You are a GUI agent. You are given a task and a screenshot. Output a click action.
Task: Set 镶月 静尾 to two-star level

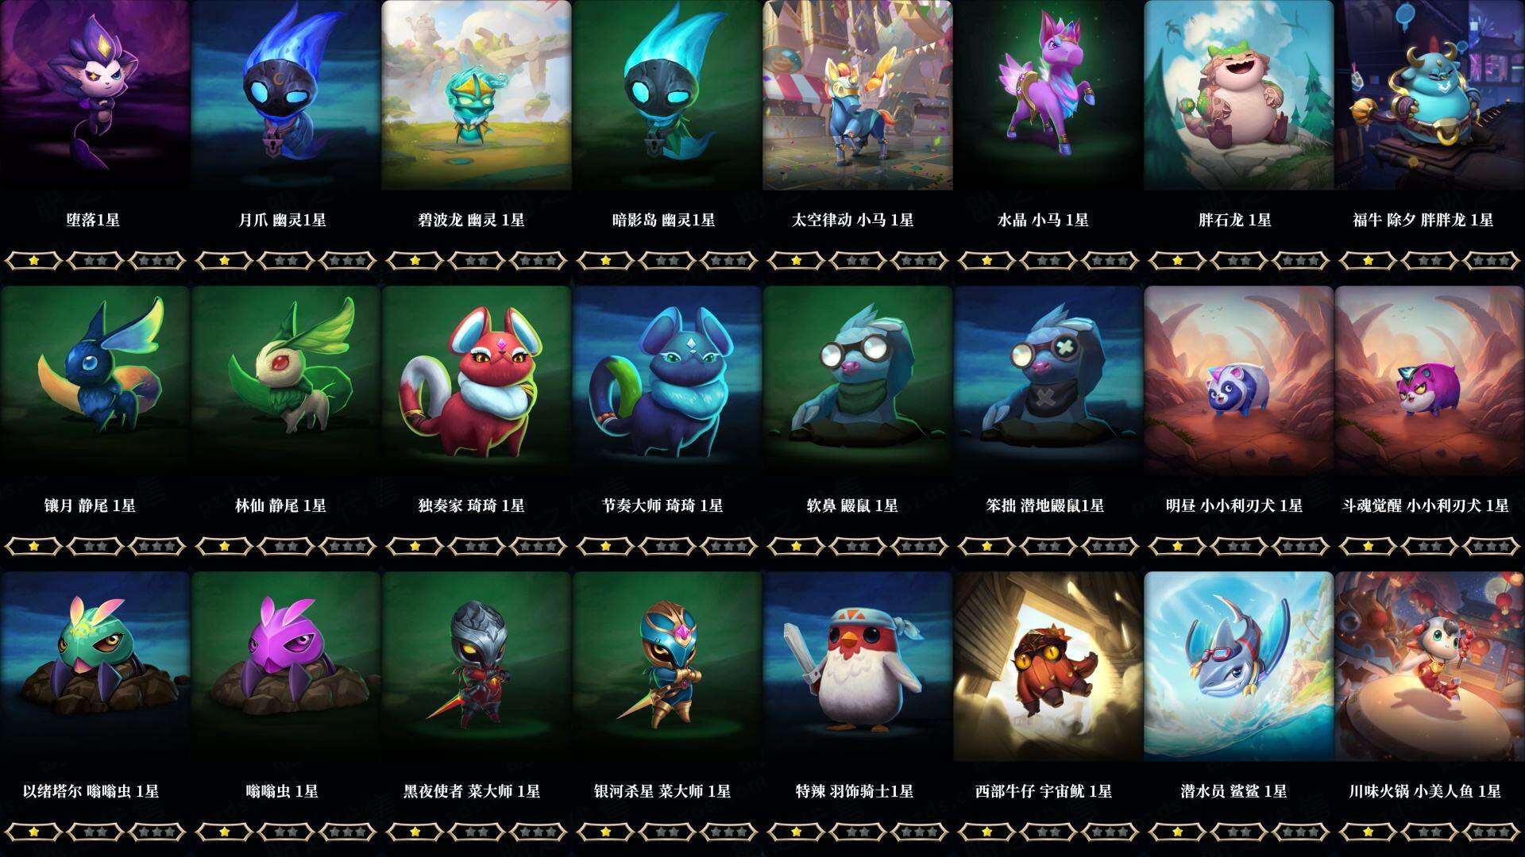(x=95, y=546)
